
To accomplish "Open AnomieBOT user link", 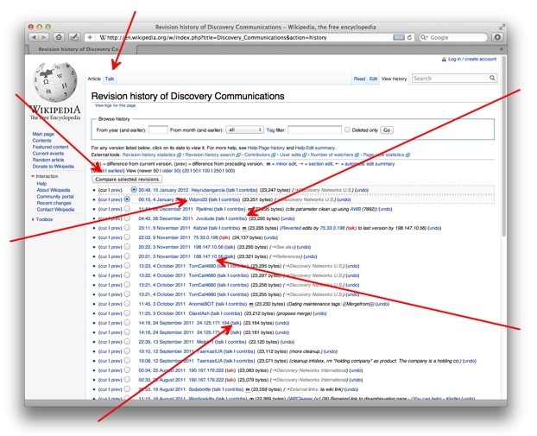I will coord(201,304).
